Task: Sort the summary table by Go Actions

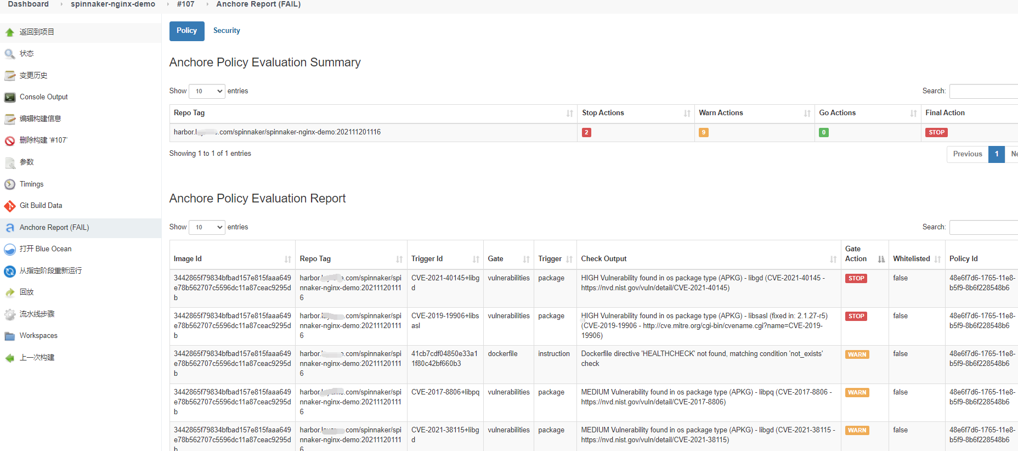Action: point(868,113)
